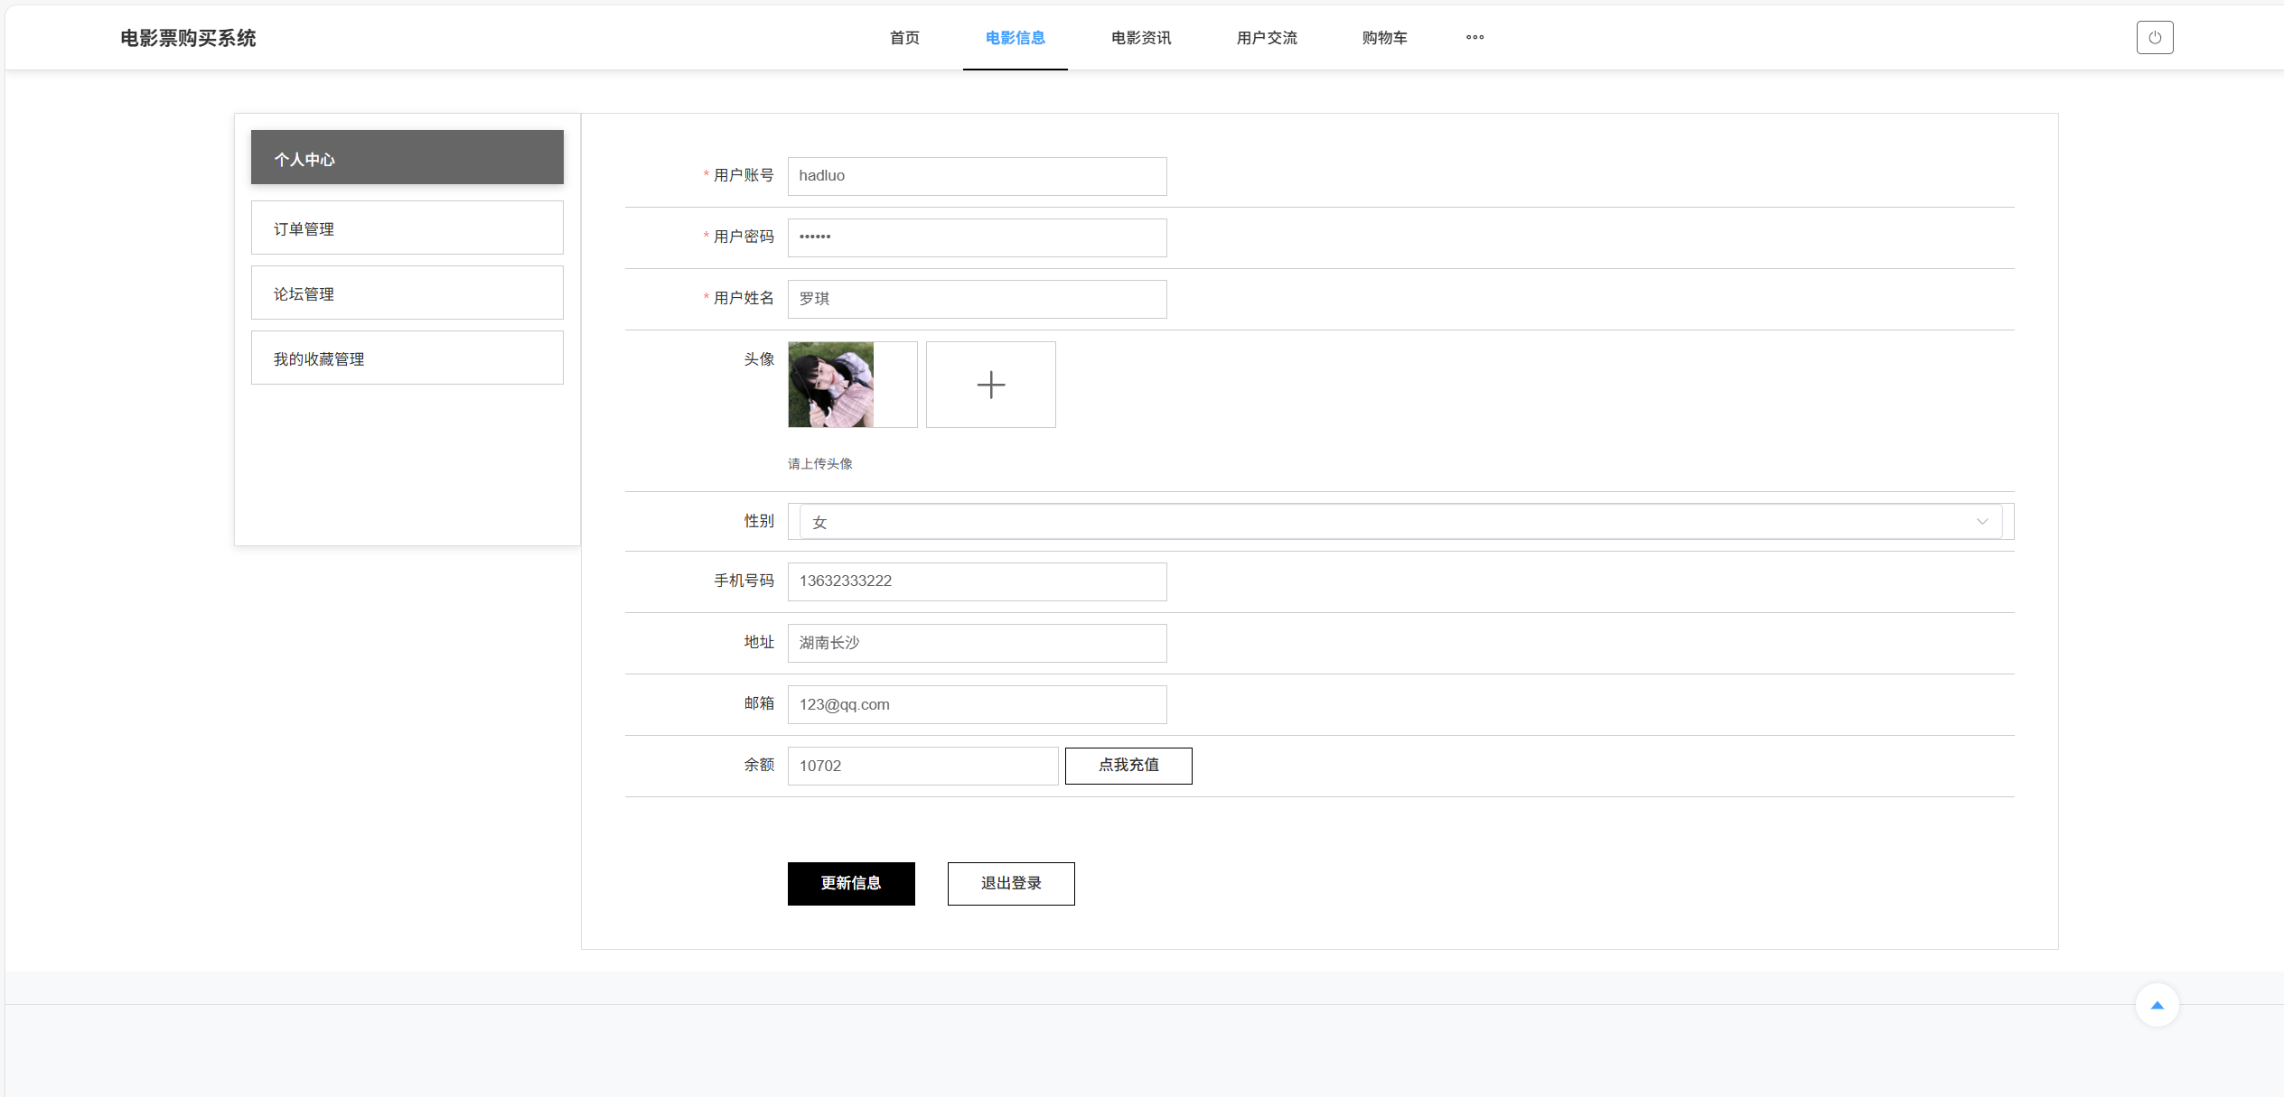The height and width of the screenshot is (1097, 2284).
Task: Select 论坛管理 sidebar item
Action: click(x=407, y=293)
